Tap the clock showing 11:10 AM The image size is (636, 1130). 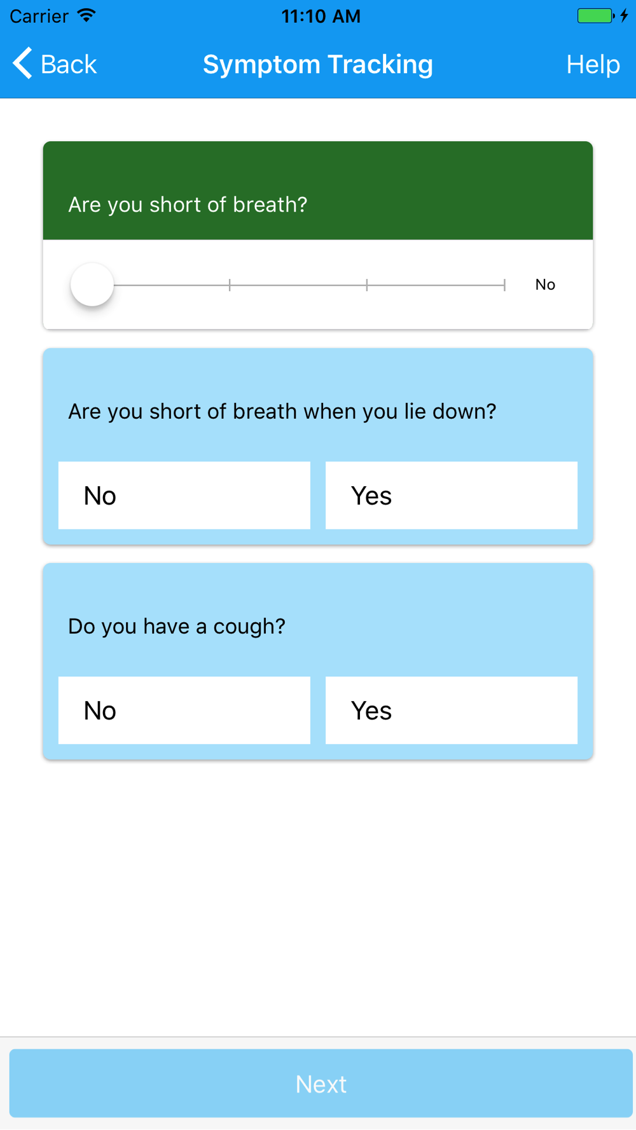[321, 16]
